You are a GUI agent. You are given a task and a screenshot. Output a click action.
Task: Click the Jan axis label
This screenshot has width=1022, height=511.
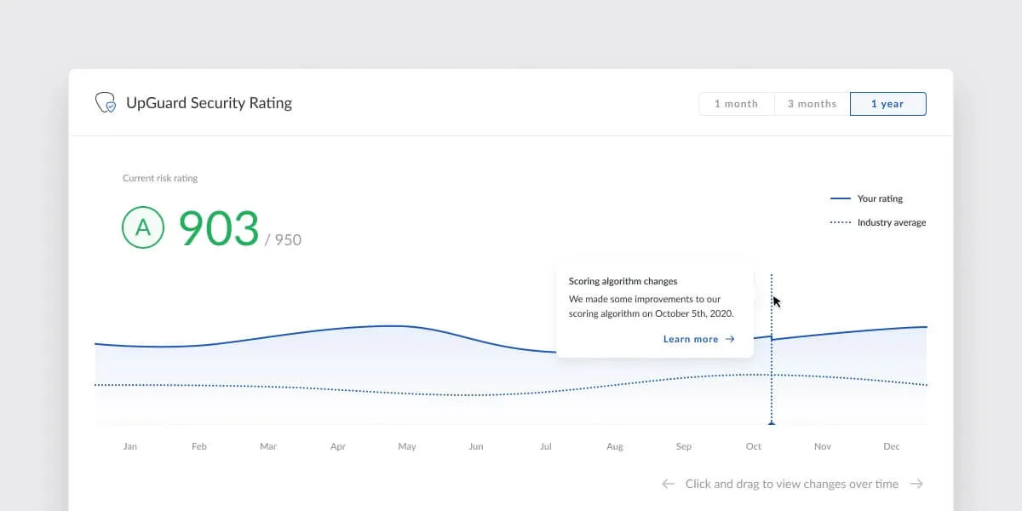130,446
